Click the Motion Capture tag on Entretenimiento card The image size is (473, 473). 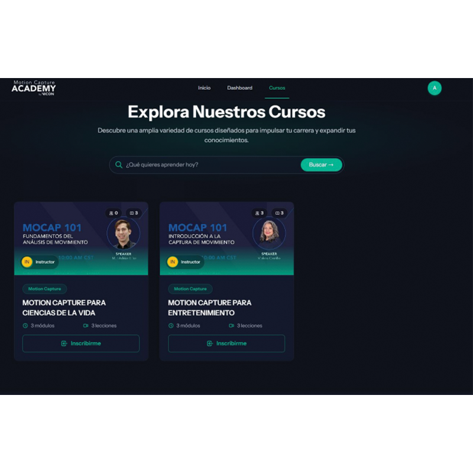[x=190, y=289]
